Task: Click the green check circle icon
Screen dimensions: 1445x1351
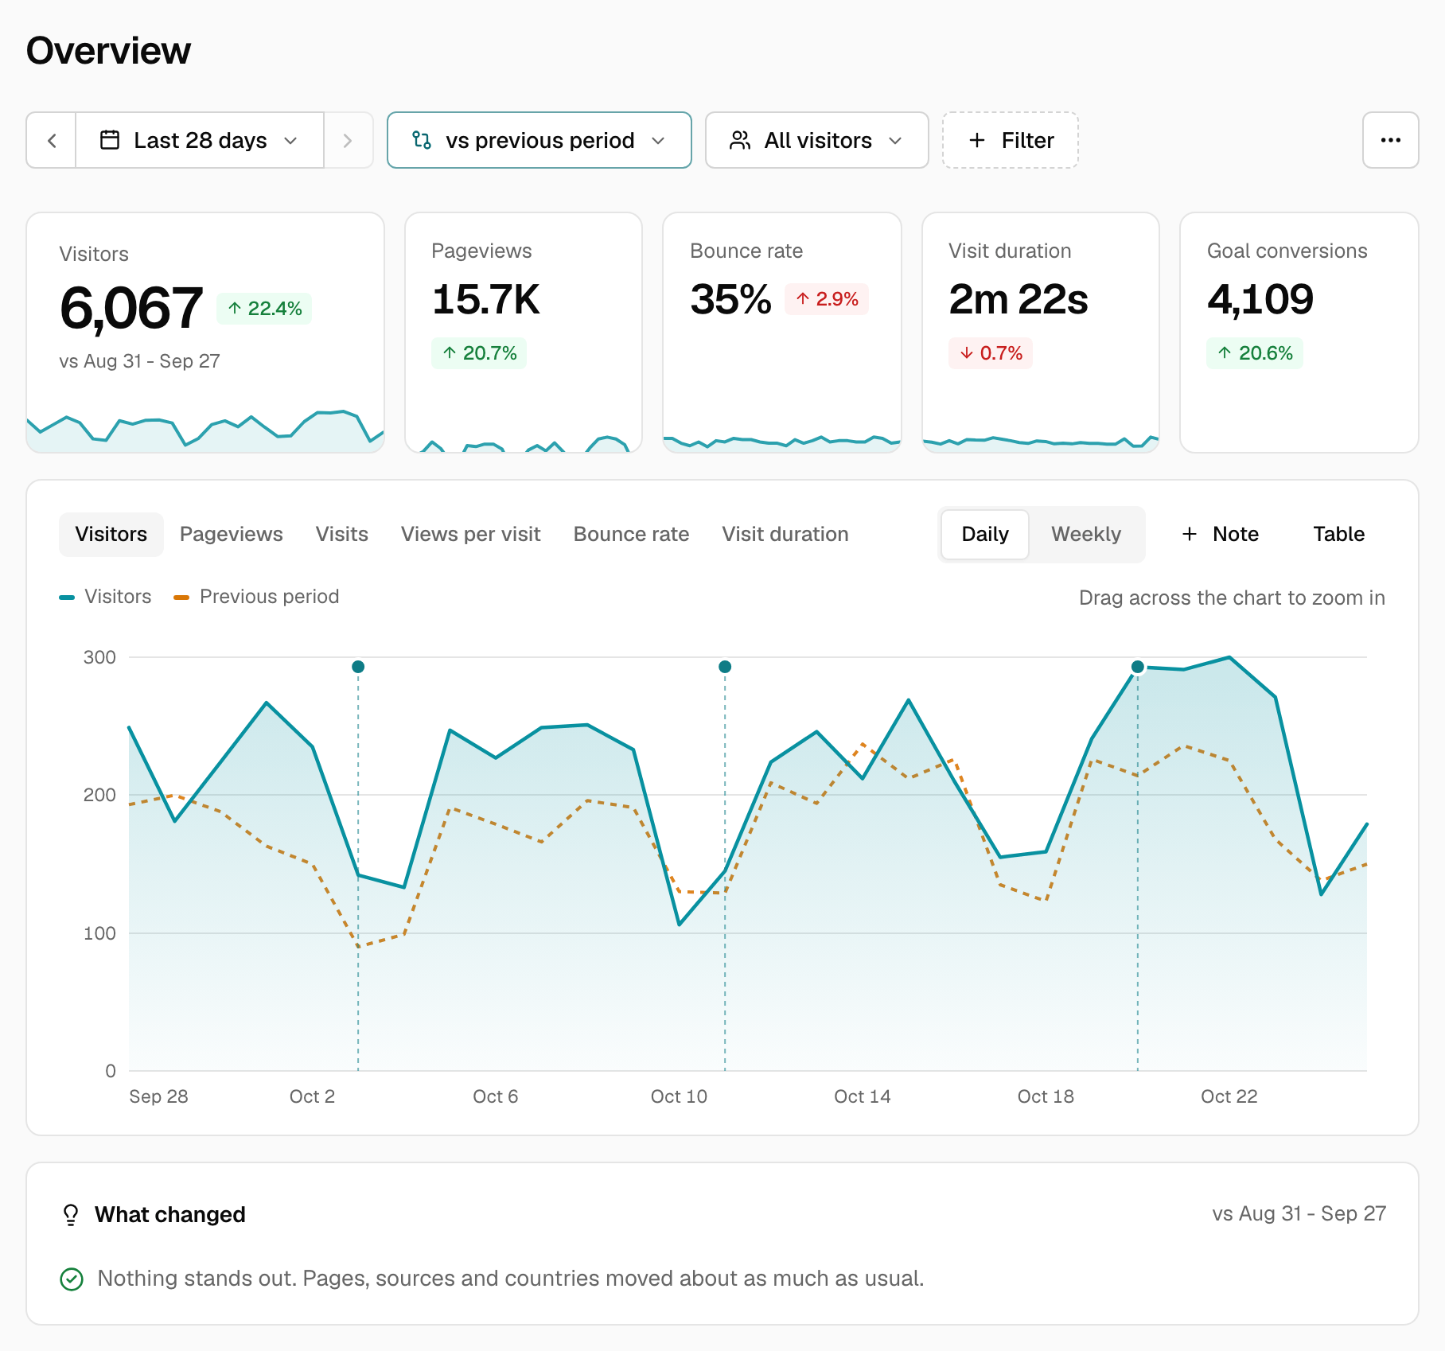Action: tap(72, 1279)
